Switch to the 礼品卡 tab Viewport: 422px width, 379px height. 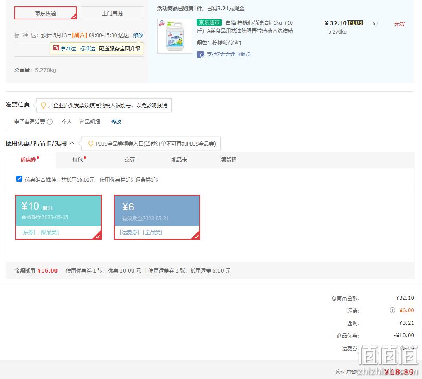click(x=179, y=160)
